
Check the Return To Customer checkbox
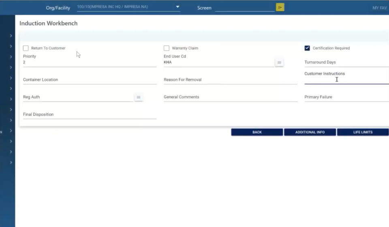(26, 48)
